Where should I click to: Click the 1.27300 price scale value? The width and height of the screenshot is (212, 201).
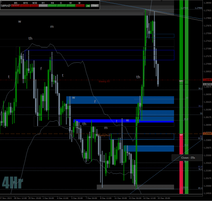208,48
